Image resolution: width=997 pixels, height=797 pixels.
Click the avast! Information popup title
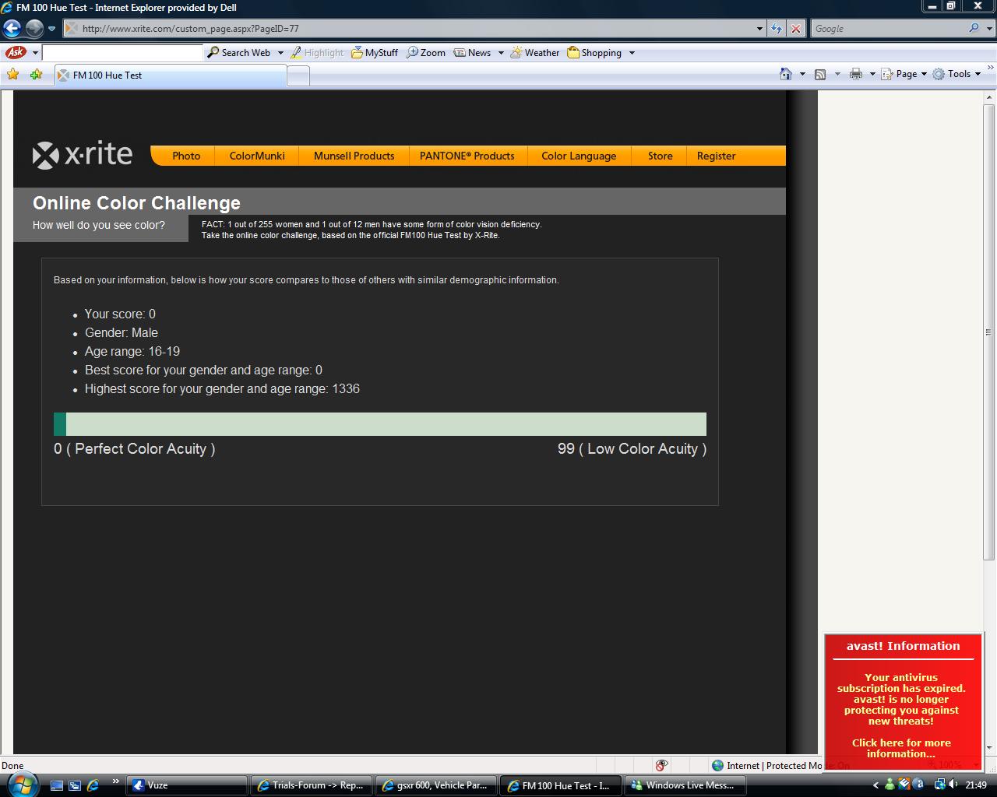903,645
